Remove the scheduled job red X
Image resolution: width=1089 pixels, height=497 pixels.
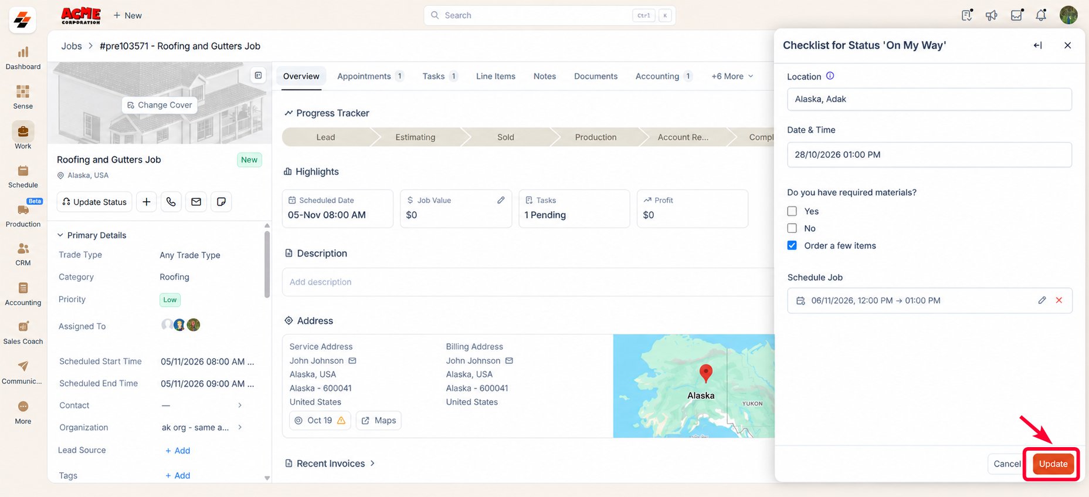coord(1059,300)
